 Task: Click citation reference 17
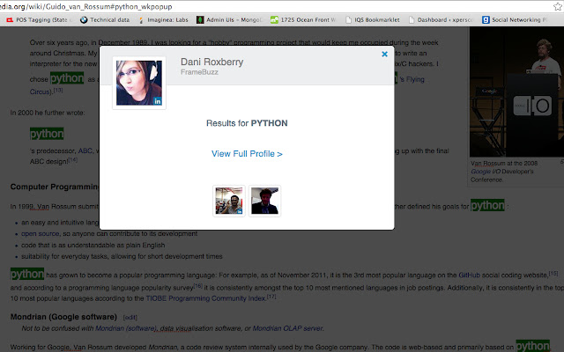point(271,297)
